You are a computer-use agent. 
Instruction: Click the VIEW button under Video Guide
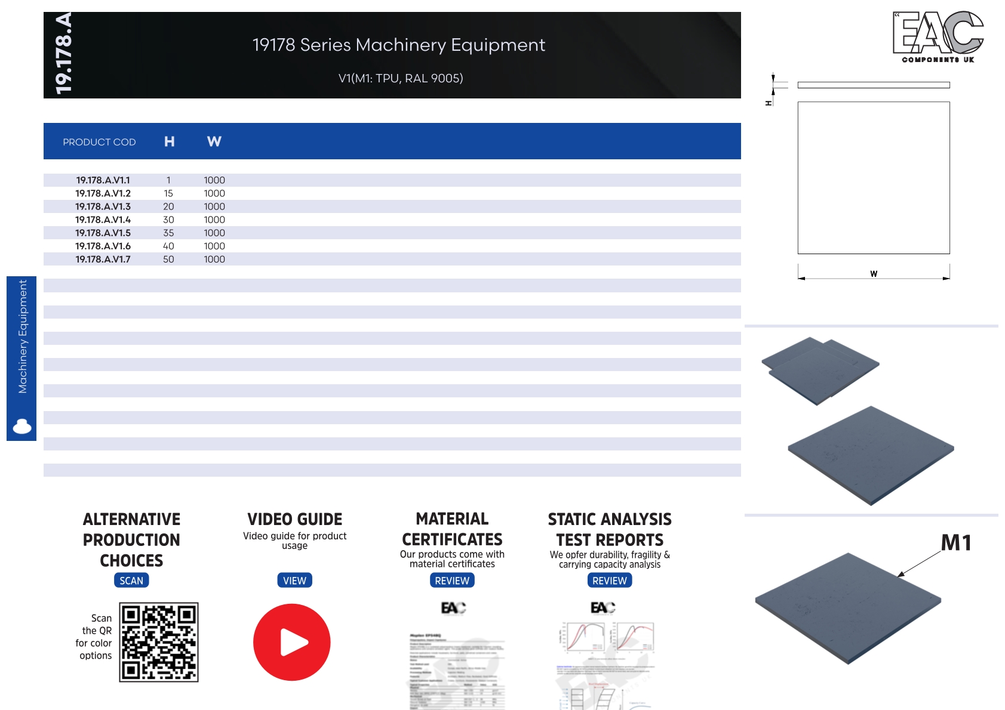click(x=294, y=581)
